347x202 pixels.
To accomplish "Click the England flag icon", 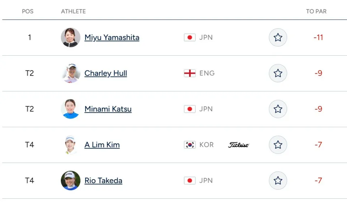I will (190, 73).
